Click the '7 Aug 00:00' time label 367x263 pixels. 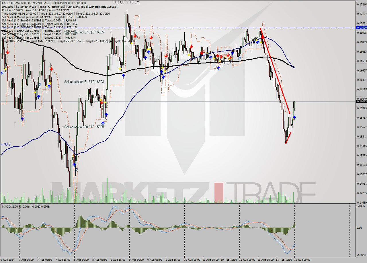tap(26, 260)
